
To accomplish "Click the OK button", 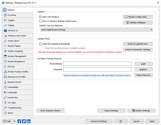I will click(121, 121).
